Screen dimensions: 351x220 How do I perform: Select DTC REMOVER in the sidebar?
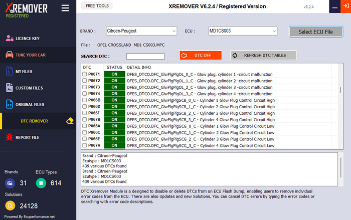pyautogui.click(x=34, y=121)
